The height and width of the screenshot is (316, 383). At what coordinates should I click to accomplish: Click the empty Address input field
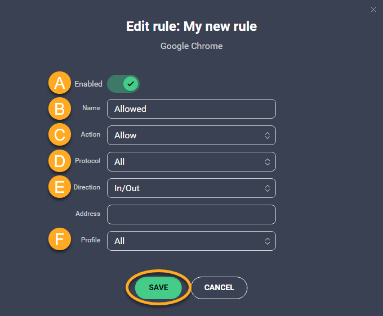[191, 214]
